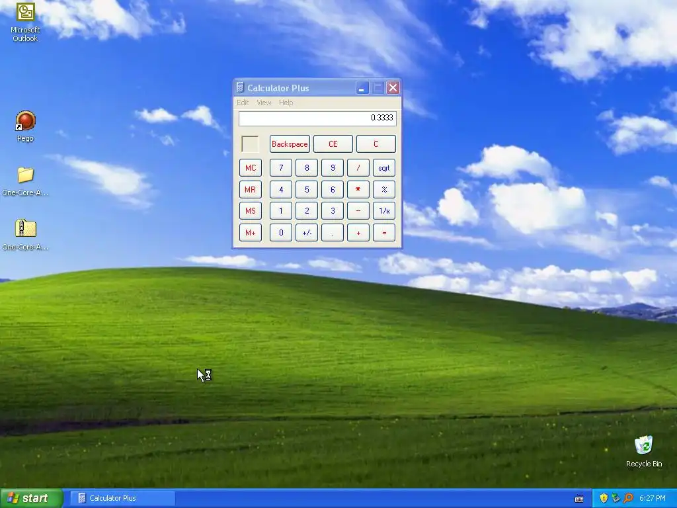Viewport: 677px width, 508px height.
Task: Click the M+ memory add button
Action: tap(251, 232)
